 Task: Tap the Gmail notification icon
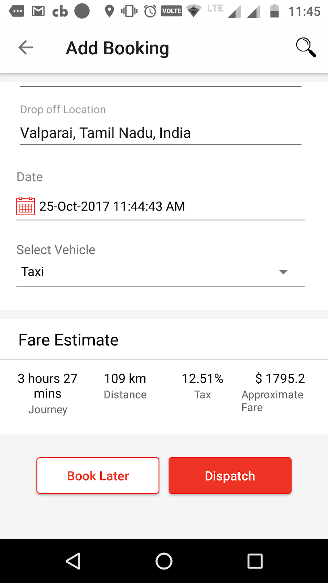coord(38,11)
